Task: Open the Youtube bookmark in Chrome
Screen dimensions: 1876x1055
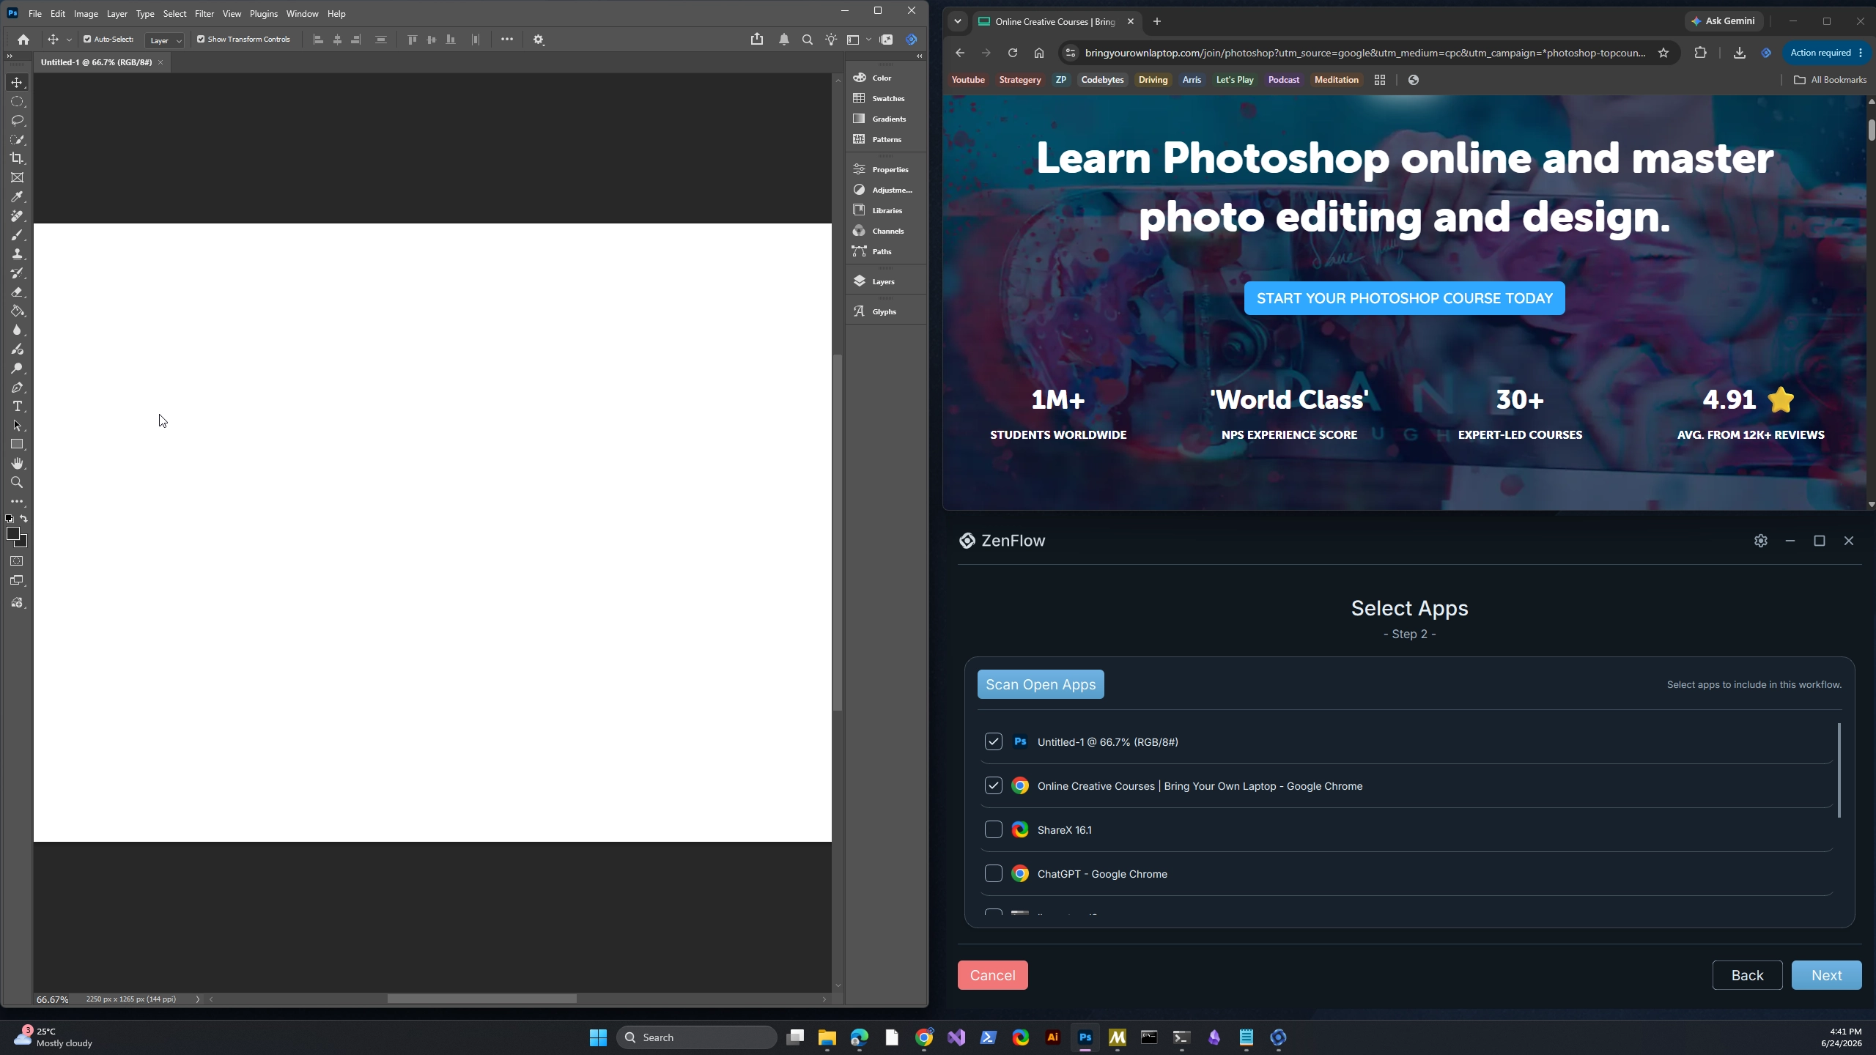Action: tap(967, 80)
